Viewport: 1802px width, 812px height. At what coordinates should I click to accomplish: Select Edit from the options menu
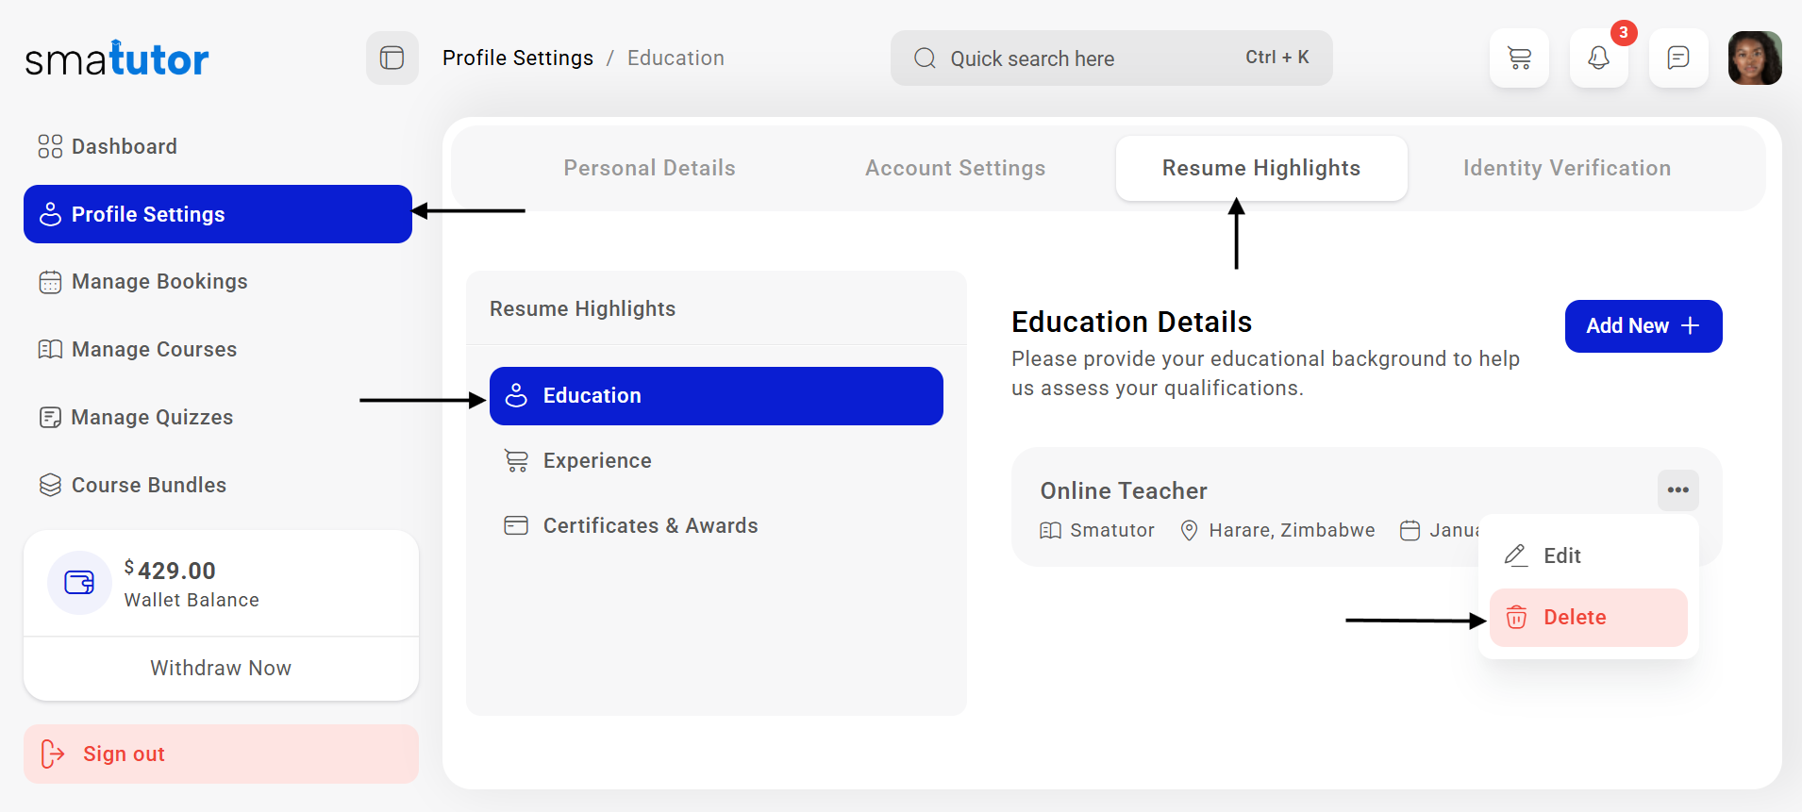tap(1561, 555)
